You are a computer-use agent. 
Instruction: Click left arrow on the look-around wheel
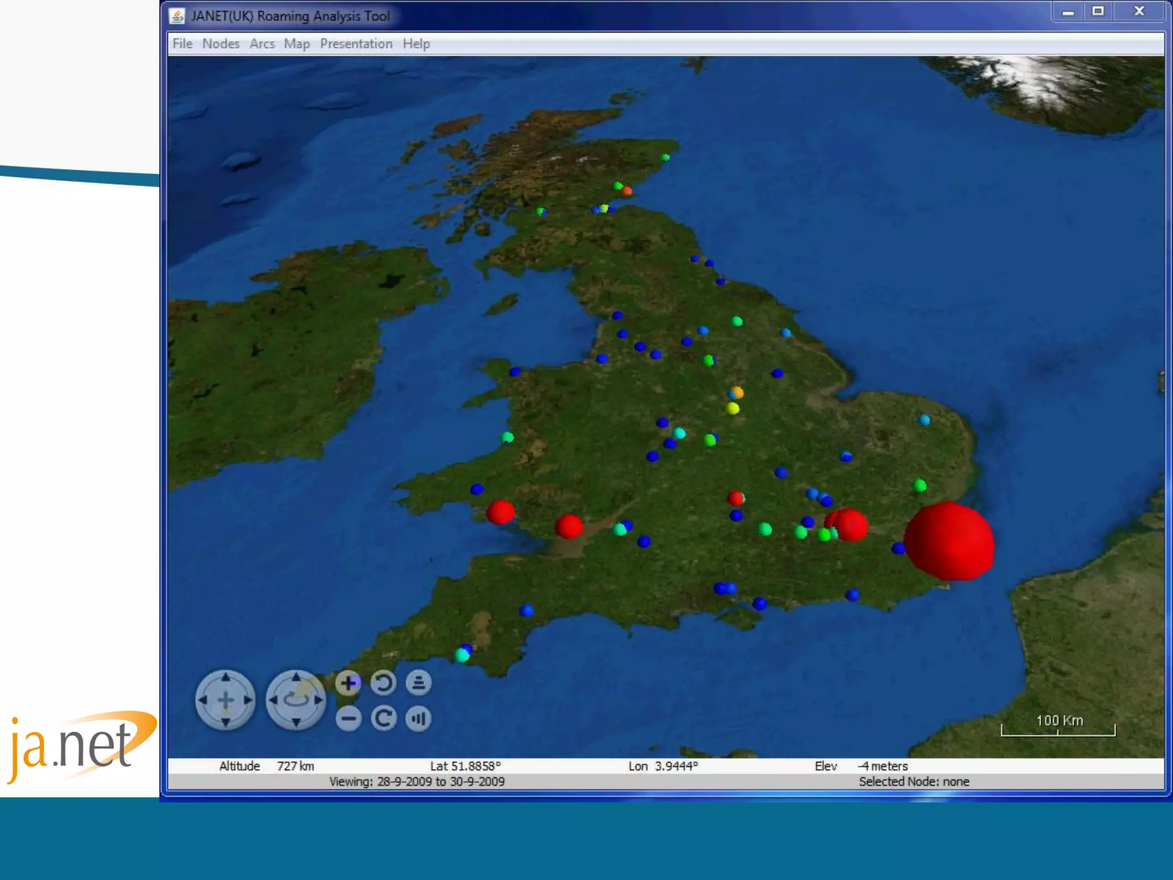pos(274,700)
